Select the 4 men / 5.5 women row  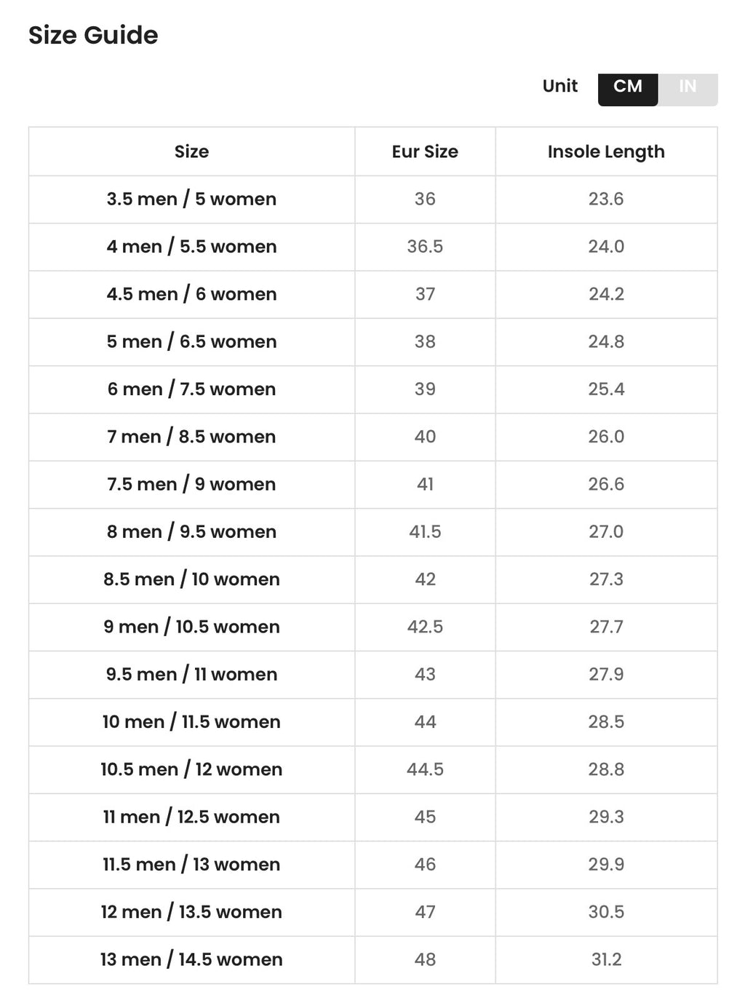point(372,247)
